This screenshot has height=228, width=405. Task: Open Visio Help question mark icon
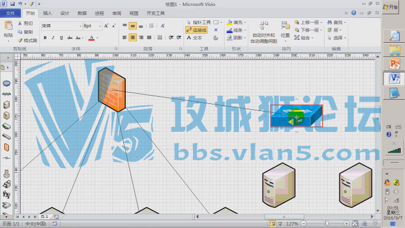point(354,13)
